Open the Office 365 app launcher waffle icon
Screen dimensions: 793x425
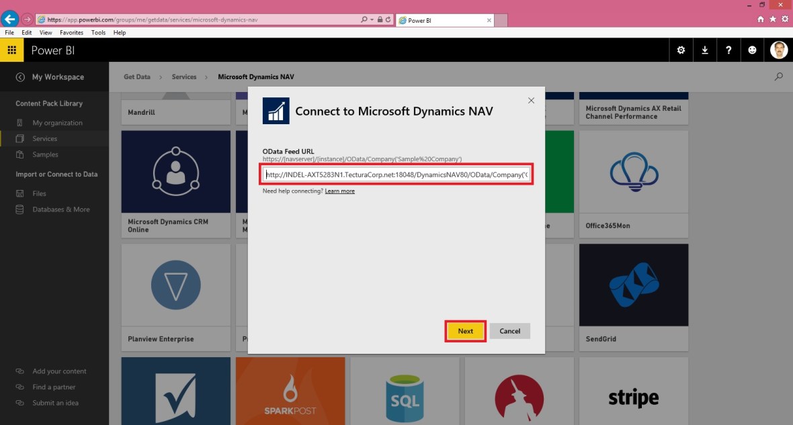click(11, 50)
